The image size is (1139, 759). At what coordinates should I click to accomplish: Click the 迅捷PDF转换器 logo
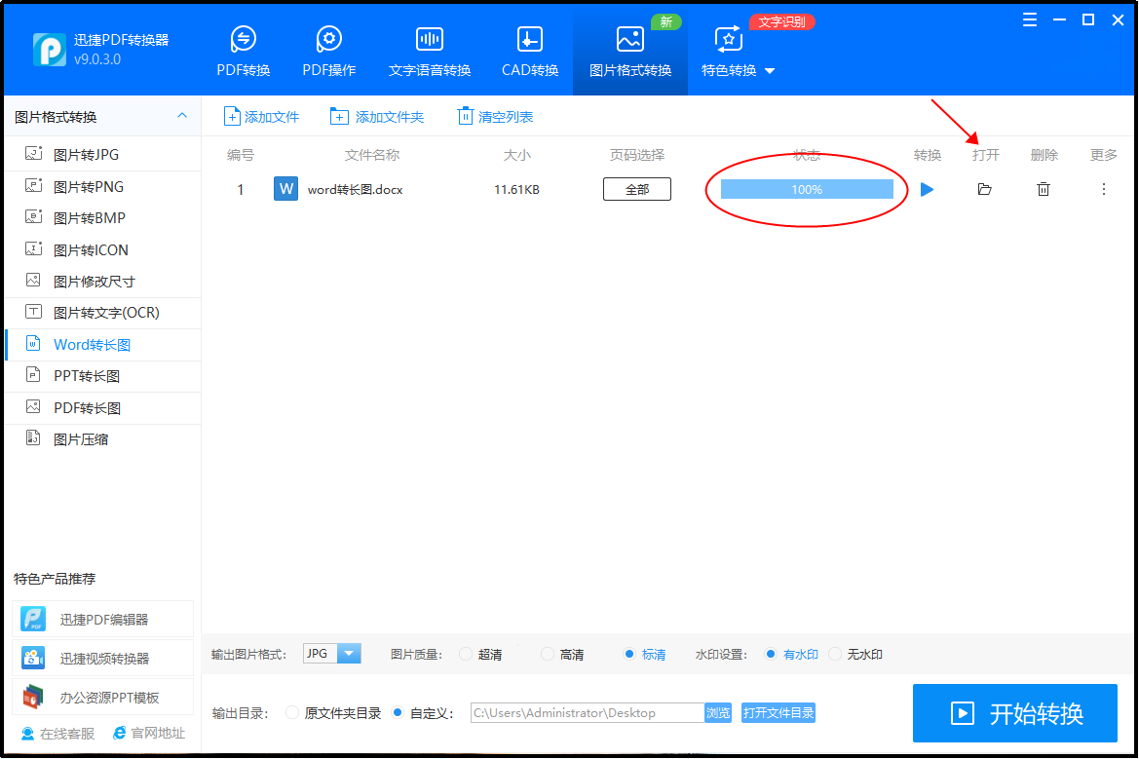click(x=50, y=50)
